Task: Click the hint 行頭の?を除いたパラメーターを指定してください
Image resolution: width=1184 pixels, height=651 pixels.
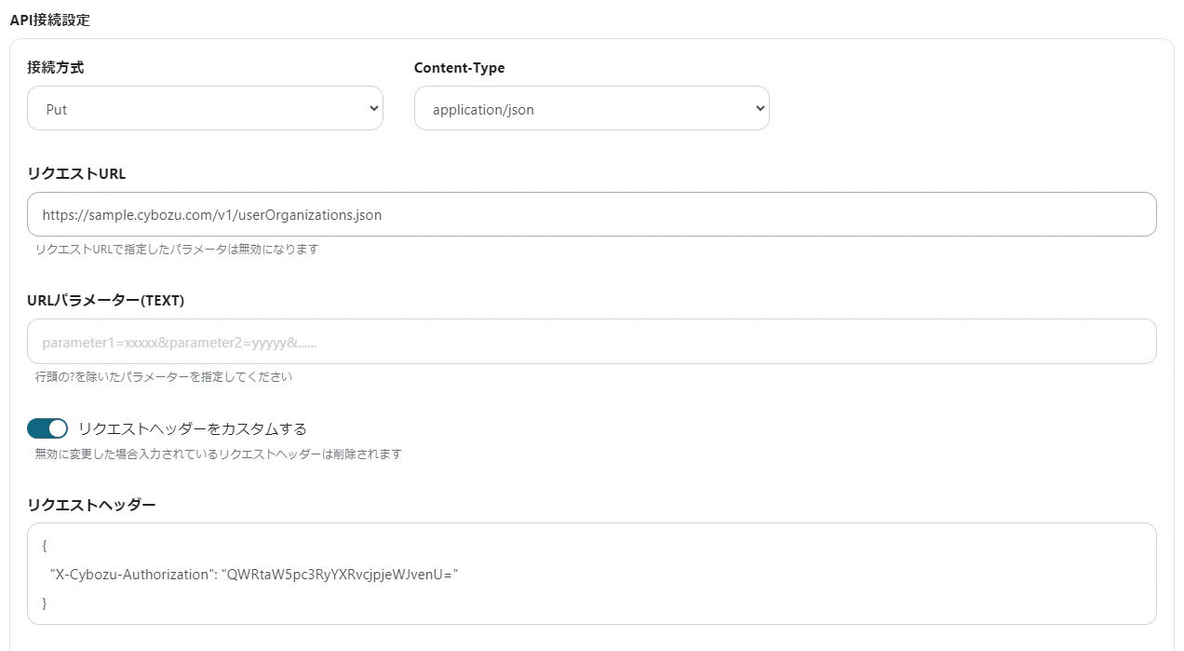Action: point(164,377)
